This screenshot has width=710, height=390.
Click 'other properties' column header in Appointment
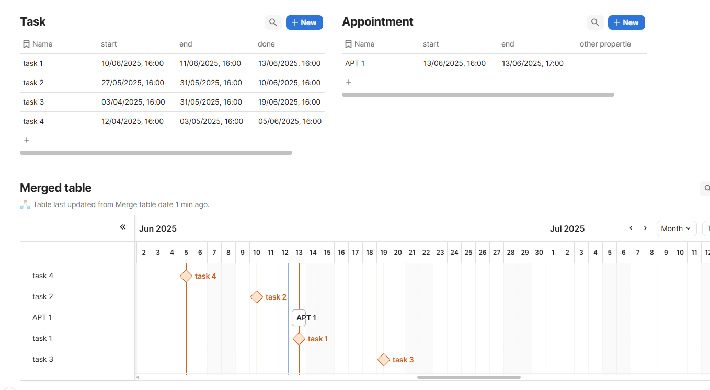[605, 44]
